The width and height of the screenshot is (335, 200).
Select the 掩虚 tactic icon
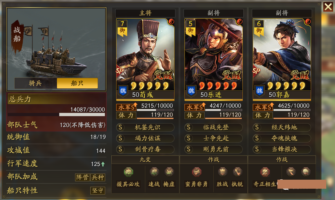[169, 172]
